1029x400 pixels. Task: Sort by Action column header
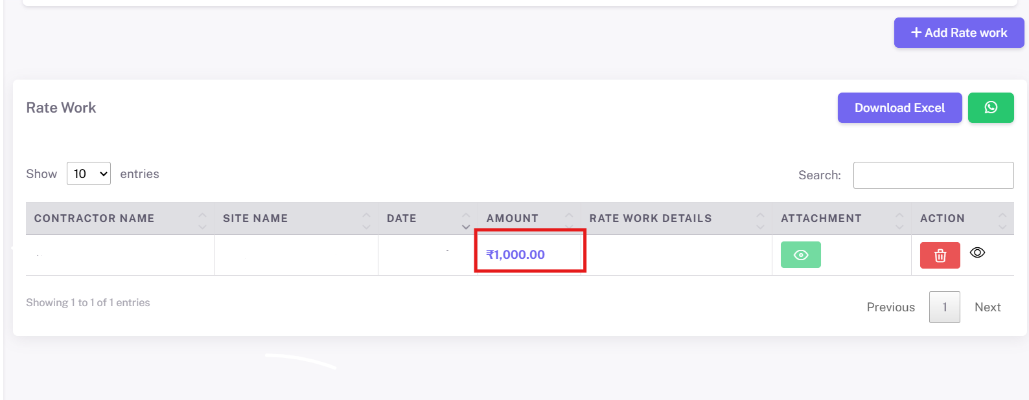coord(1002,219)
